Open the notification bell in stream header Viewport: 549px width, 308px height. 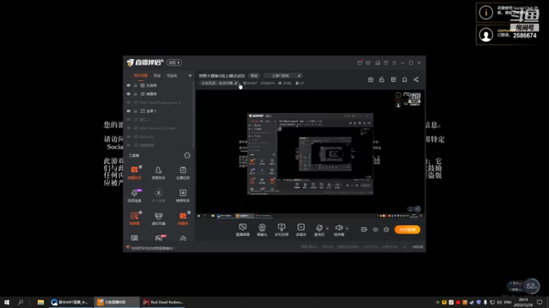click(x=404, y=79)
